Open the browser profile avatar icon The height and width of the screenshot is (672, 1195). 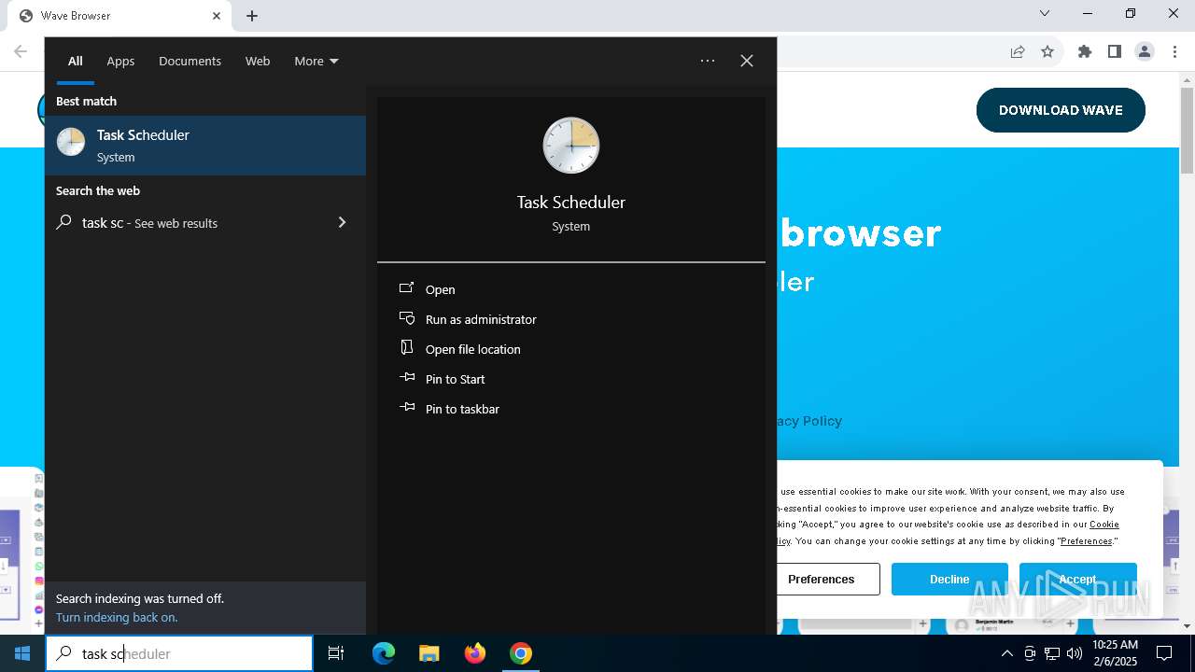[x=1145, y=51]
